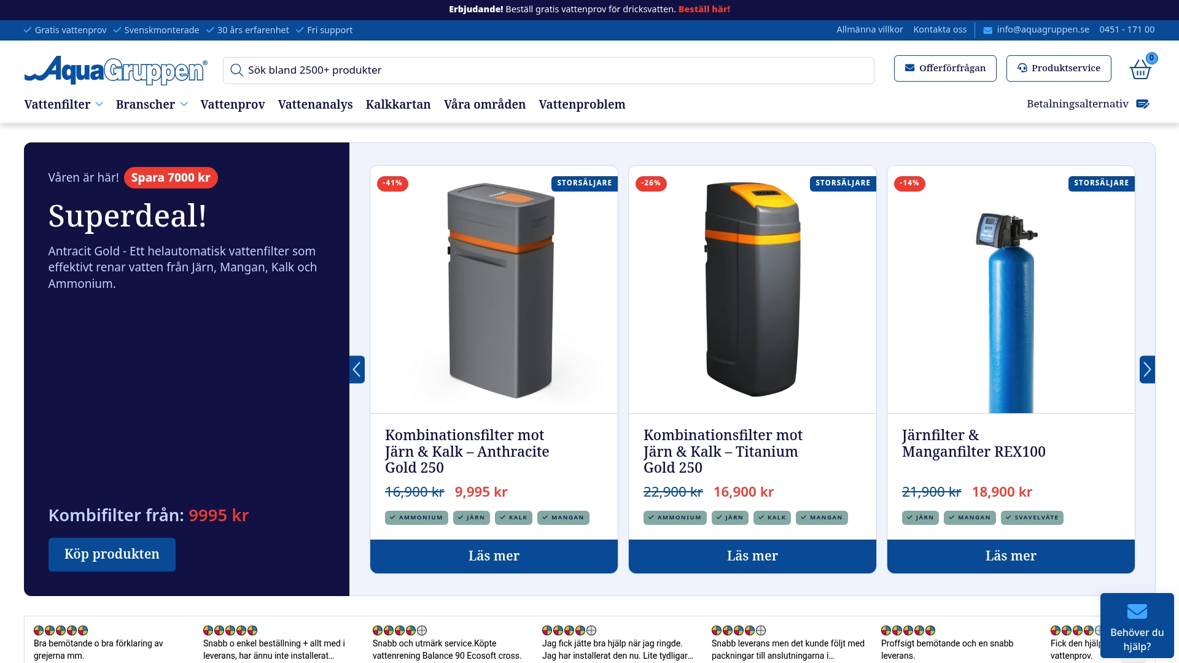Open the Kalkkartan menu item

398,104
